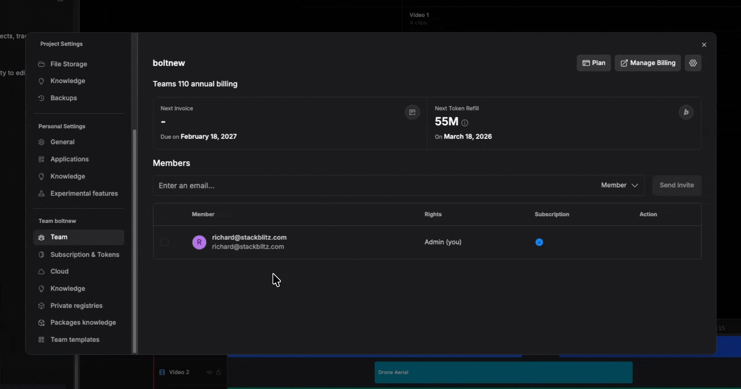Click the Manage Billing button
This screenshot has height=389, width=741.
pos(647,63)
